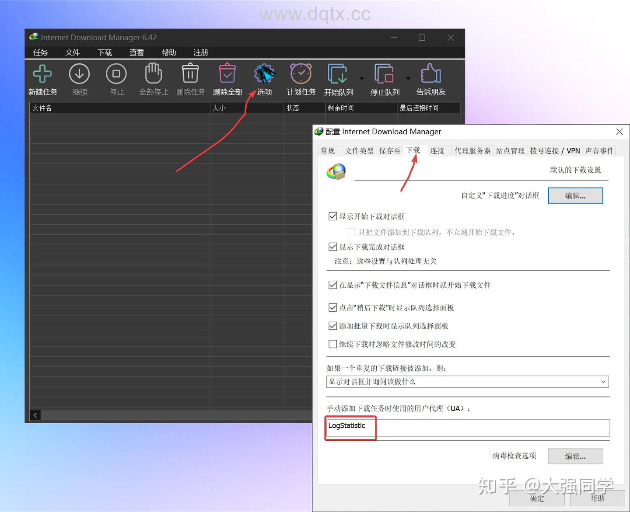Check 继续下载时忽略文件修改时间的改变
The height and width of the screenshot is (512, 630).
(333, 344)
